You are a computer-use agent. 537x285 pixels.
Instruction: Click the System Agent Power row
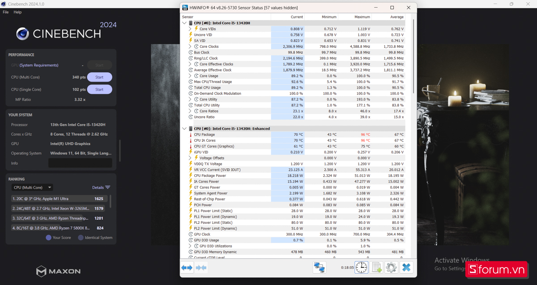pos(293,193)
